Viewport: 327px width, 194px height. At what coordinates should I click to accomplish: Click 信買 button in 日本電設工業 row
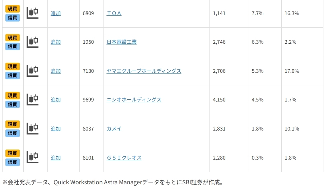click(13, 46)
